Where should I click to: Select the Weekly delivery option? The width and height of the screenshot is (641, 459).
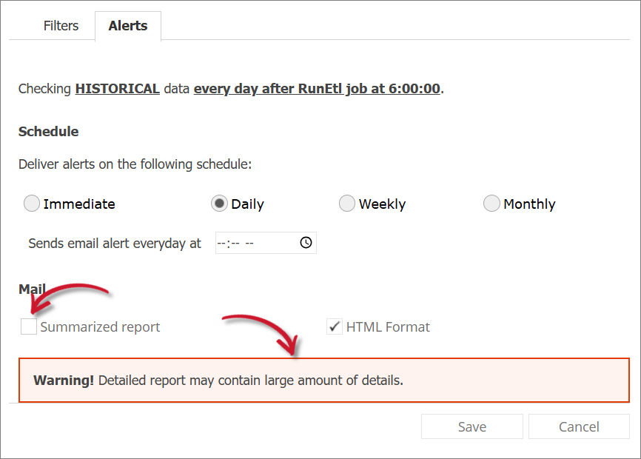[x=346, y=203]
